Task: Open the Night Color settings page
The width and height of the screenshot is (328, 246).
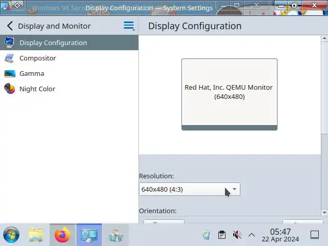Action: tap(69, 89)
